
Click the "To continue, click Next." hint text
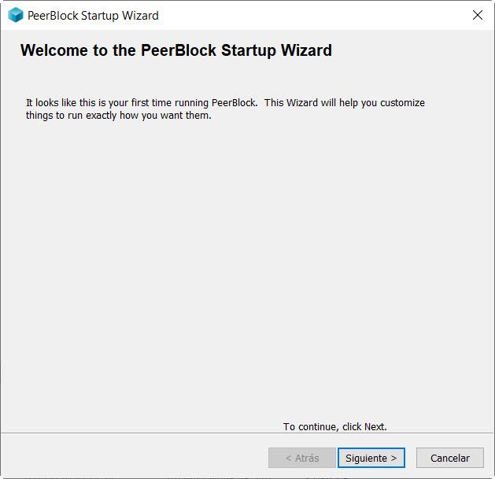tap(334, 427)
